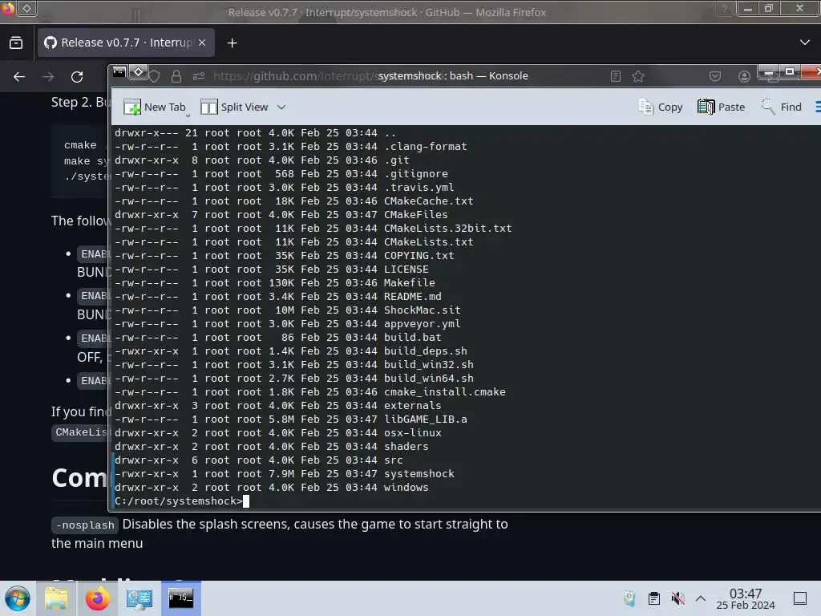
Task: Select the CMakeCache.txt filename
Action: pos(428,201)
